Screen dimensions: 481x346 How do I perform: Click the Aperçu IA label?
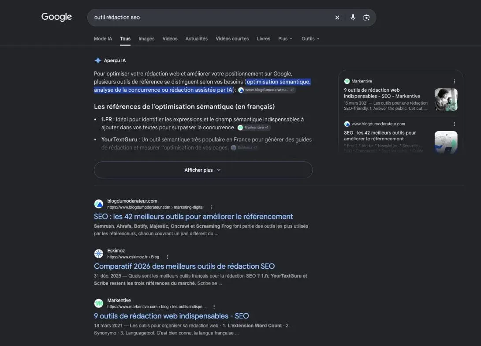[x=115, y=60]
